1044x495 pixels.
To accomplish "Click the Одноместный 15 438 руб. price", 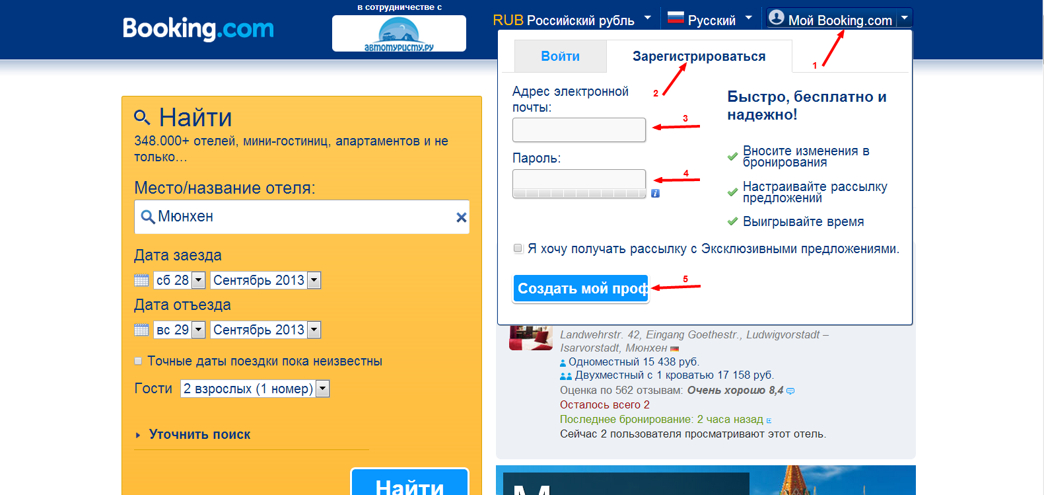I will point(634,362).
